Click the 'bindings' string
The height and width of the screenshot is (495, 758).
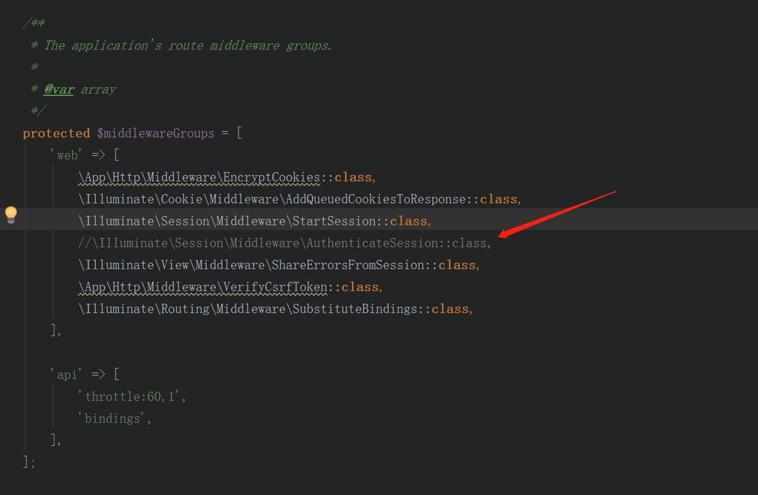pyautogui.click(x=113, y=419)
